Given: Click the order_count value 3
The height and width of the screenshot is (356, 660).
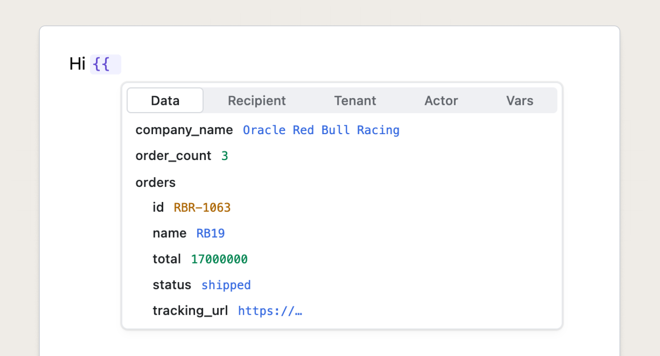Looking at the screenshot, I should tap(225, 156).
